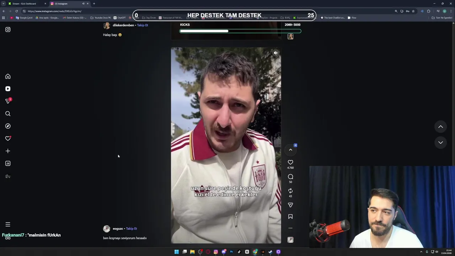Open the Flow bookmark
This screenshot has height=256, width=455.
coord(352,18)
